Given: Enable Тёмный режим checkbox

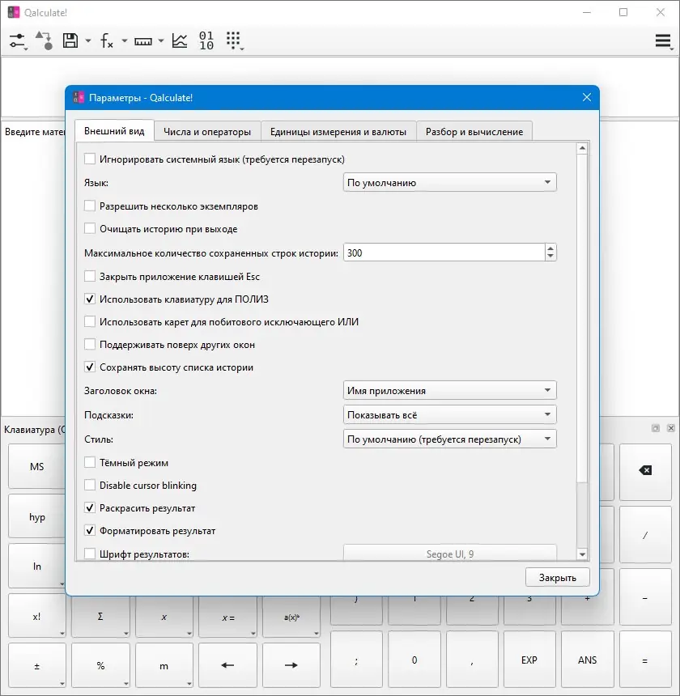Looking at the screenshot, I should tap(90, 463).
